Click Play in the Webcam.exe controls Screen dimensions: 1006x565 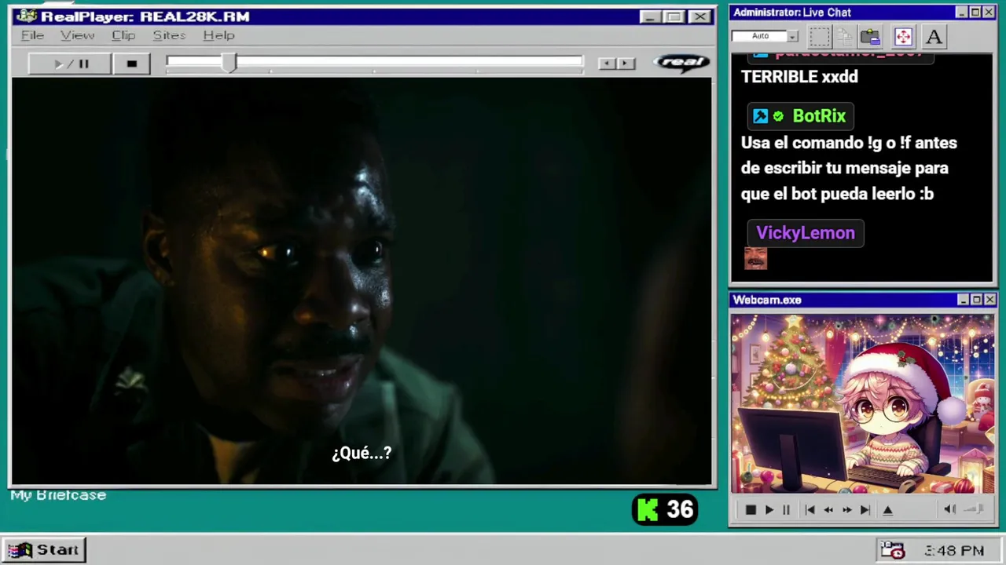pos(769,510)
